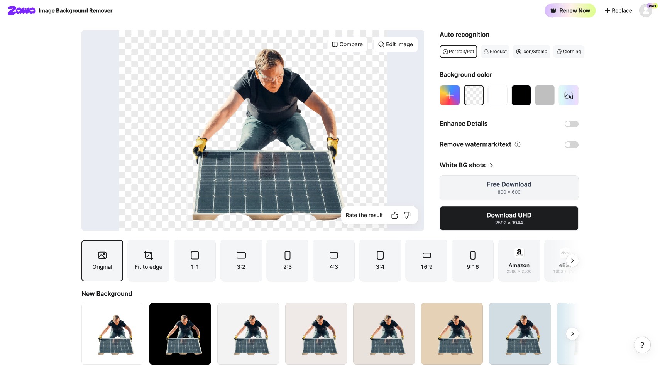The height and width of the screenshot is (365, 660).
Task: Enable the Enhance Details toggle
Action: 572,124
